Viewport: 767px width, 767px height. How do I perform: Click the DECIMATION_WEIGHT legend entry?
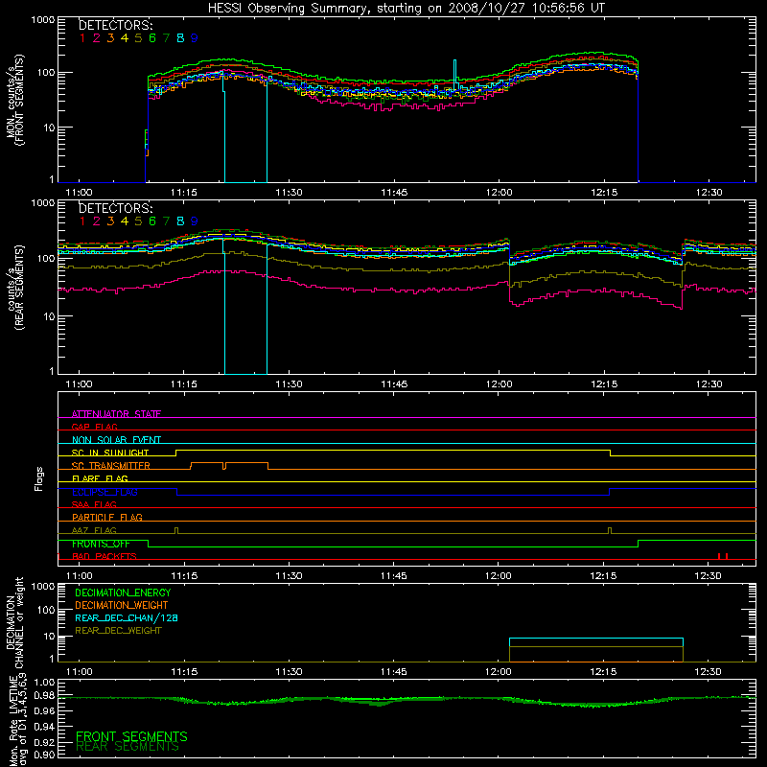coord(122,605)
